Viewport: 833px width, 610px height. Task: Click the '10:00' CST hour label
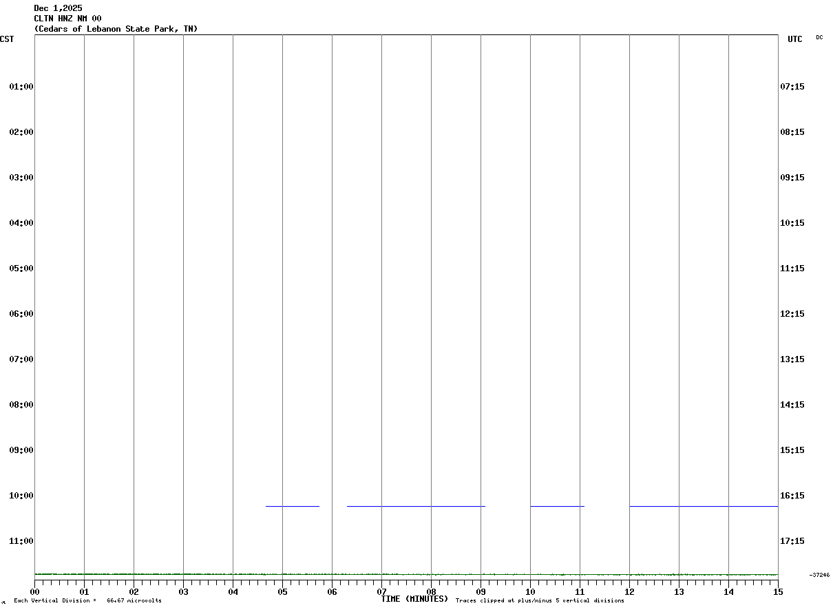21,496
